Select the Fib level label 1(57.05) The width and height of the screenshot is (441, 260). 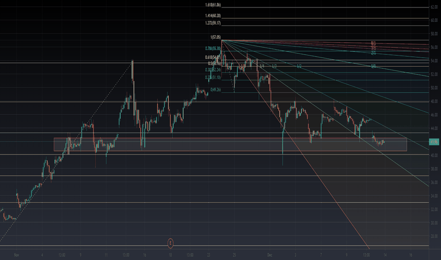click(x=215, y=37)
